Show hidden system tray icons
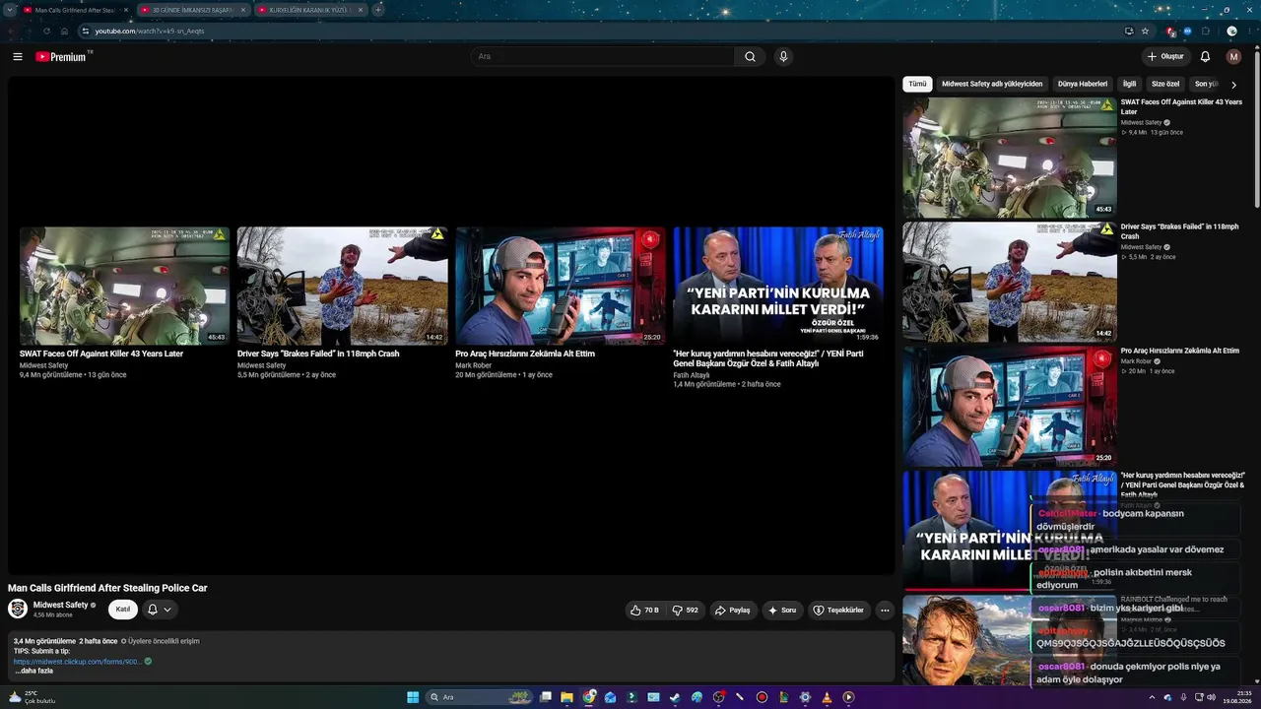The height and width of the screenshot is (709, 1261). pyautogui.click(x=1152, y=697)
